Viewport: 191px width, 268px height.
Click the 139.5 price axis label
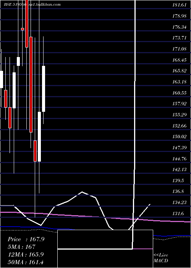(x=178, y=181)
